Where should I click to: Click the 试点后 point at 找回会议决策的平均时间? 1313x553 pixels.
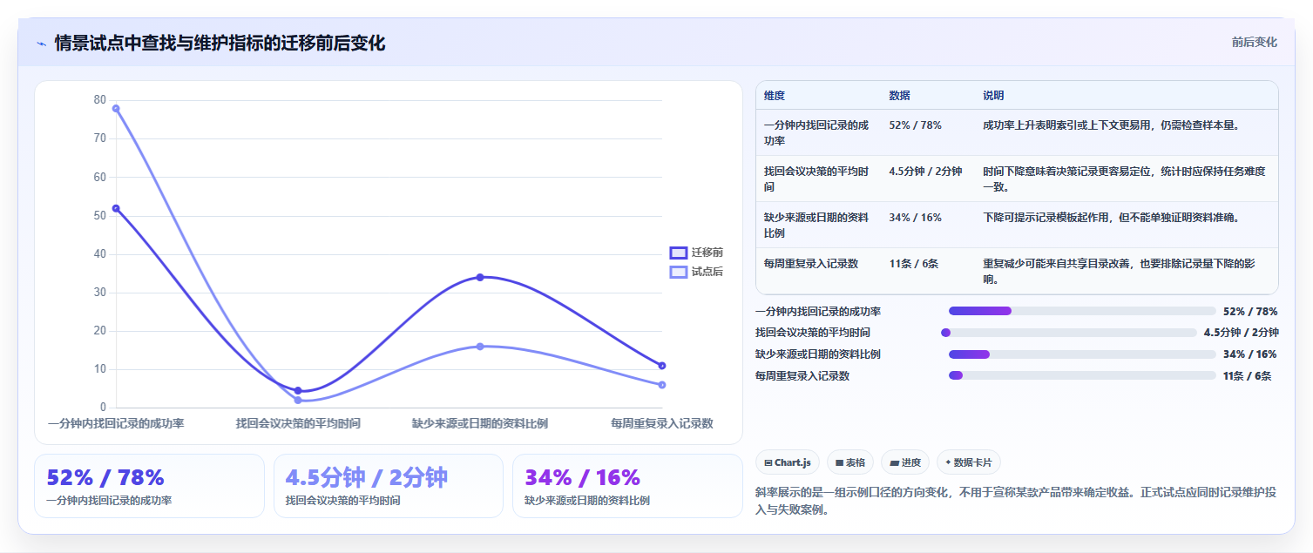click(x=298, y=400)
